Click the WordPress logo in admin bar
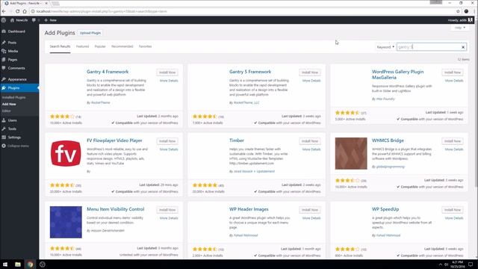The width and height of the screenshot is (478, 269). click(4, 20)
